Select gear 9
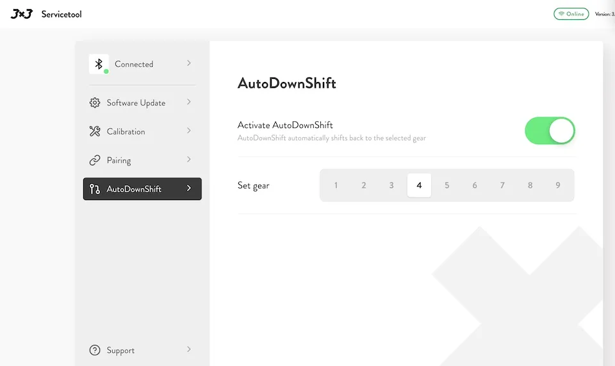 tap(558, 185)
